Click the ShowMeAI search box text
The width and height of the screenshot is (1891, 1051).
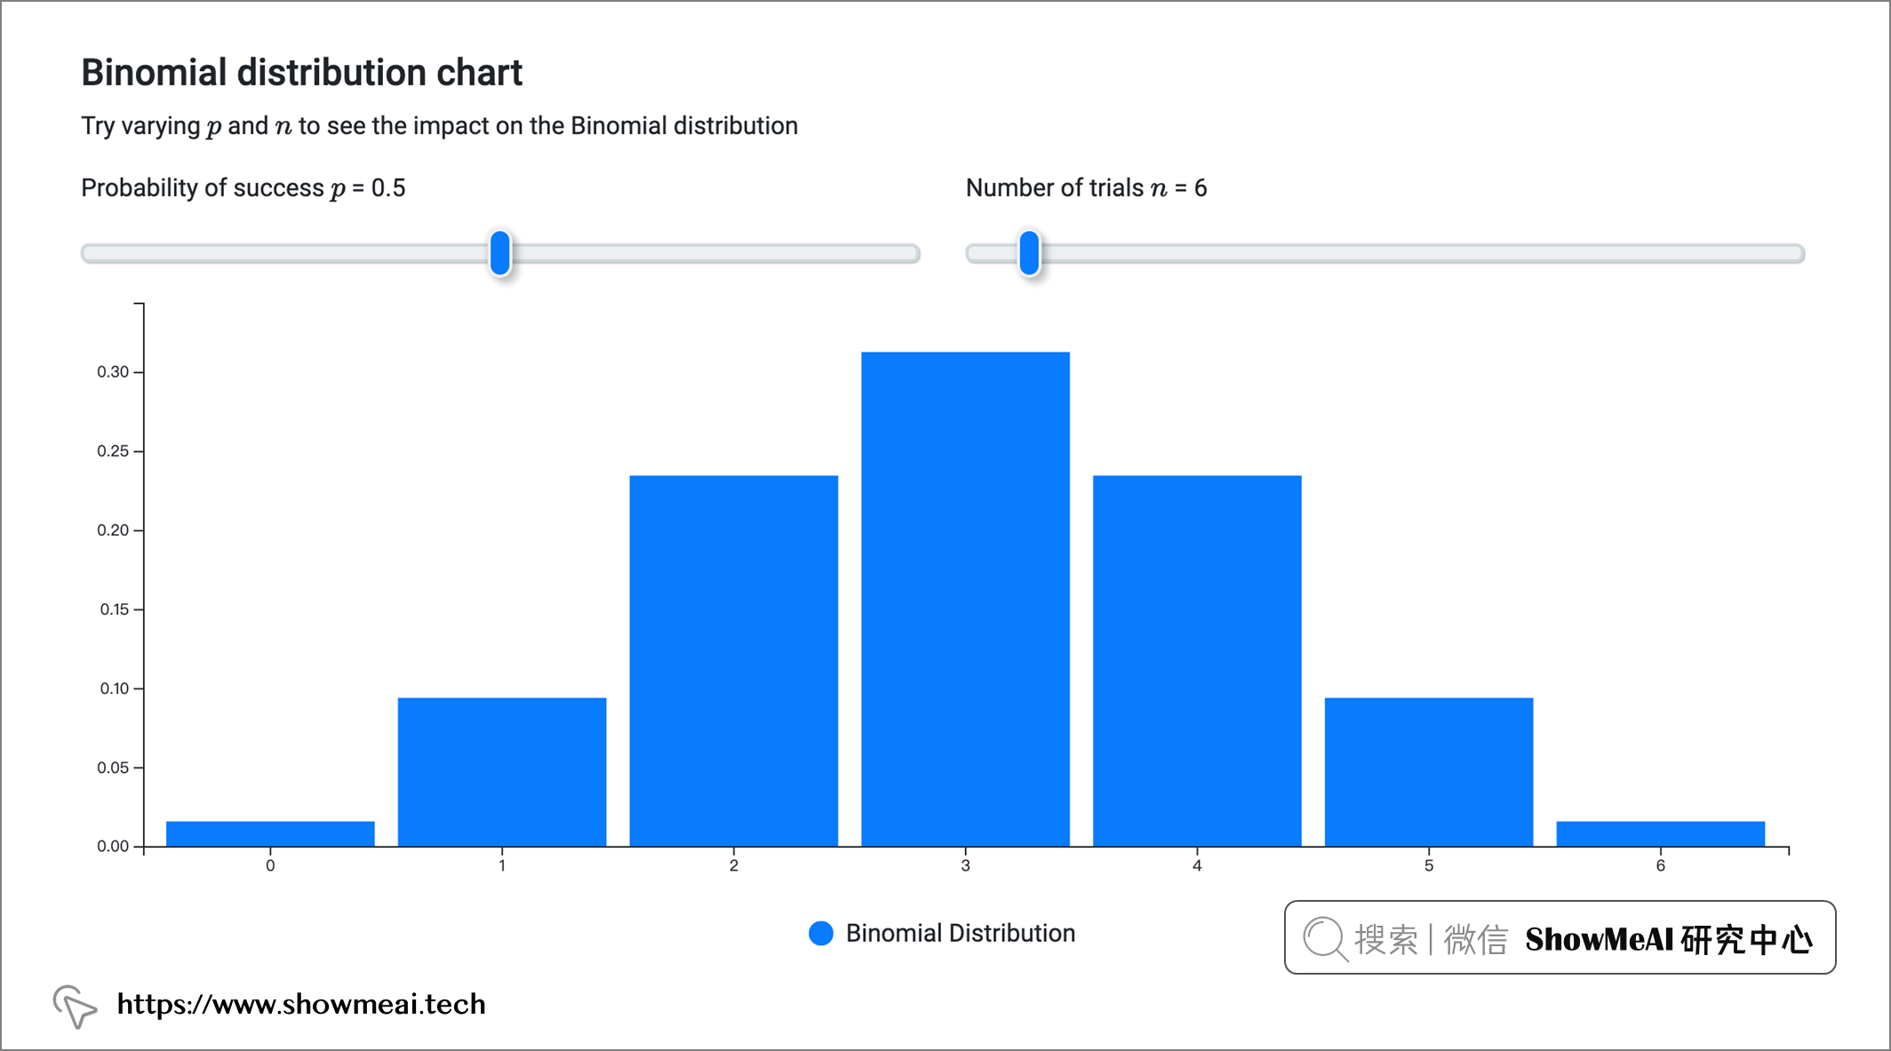point(1669,939)
